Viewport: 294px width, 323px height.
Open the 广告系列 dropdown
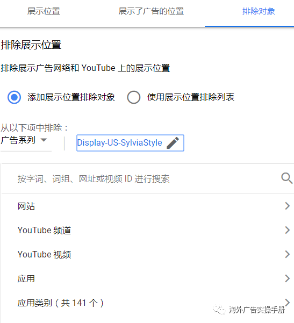coord(26,140)
